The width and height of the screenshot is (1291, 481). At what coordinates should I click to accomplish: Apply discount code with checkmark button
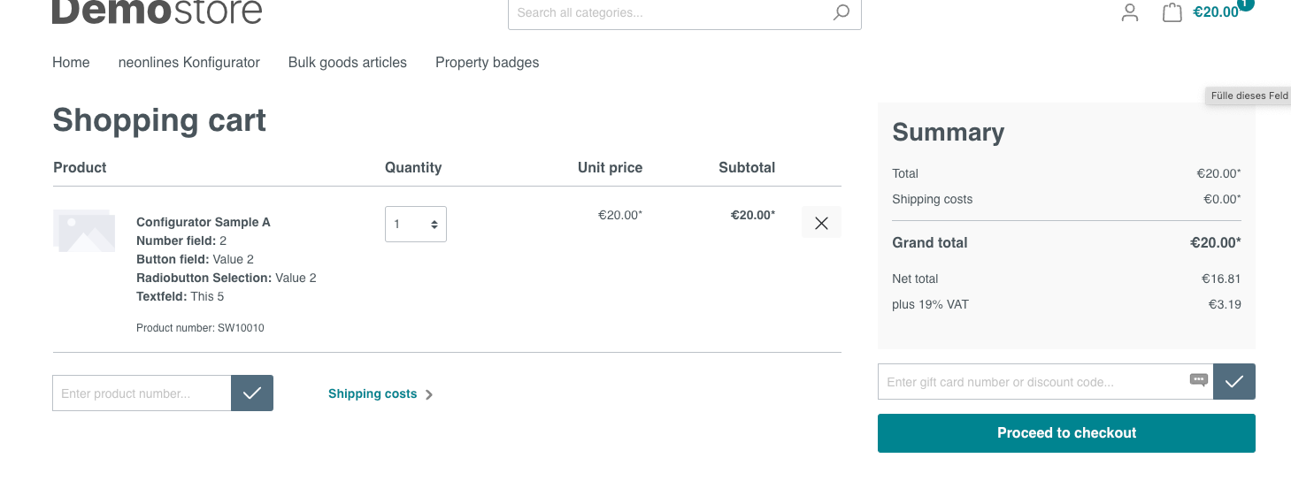(x=1234, y=382)
